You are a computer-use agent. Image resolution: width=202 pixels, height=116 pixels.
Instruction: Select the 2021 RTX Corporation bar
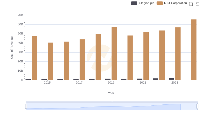click(x=146, y=56)
